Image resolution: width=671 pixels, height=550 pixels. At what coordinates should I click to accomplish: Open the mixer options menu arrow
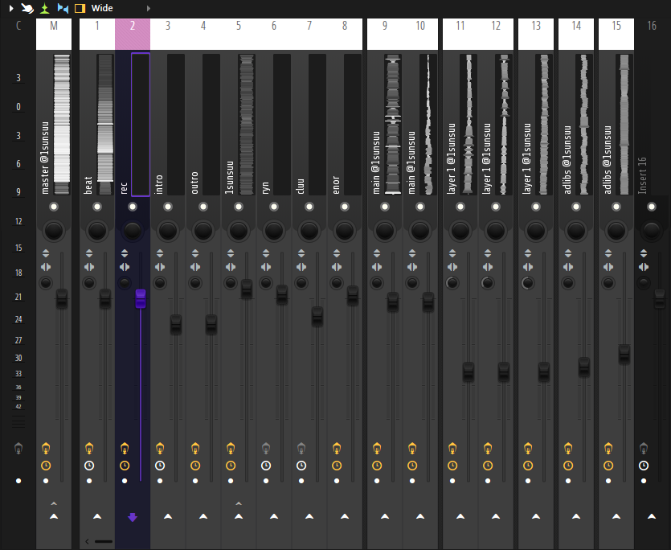pyautogui.click(x=11, y=8)
